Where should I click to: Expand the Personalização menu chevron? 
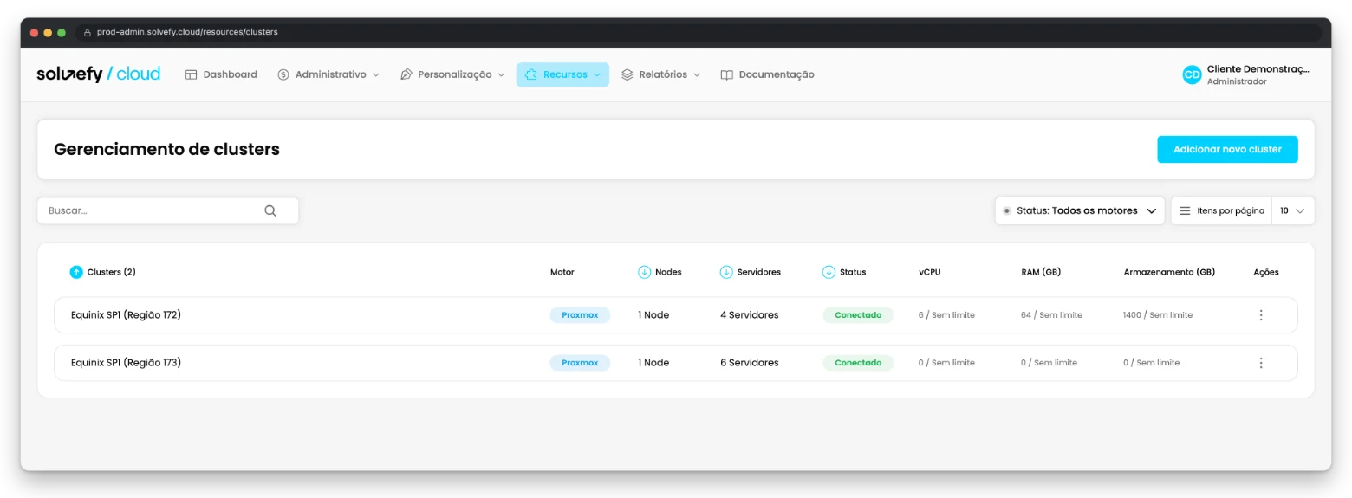pyautogui.click(x=501, y=75)
